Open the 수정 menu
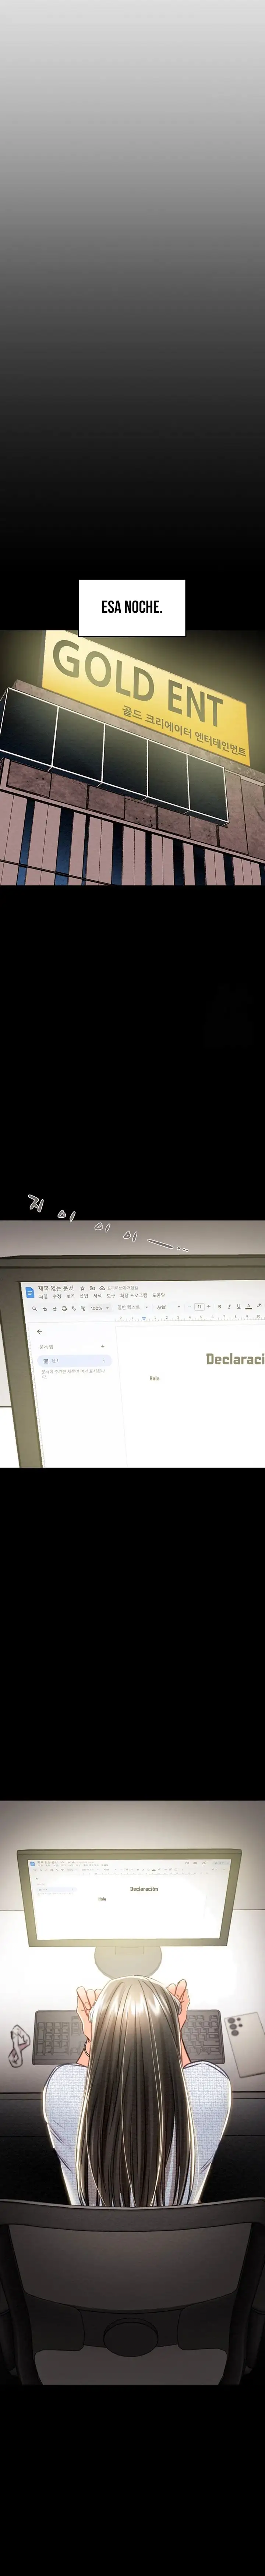Image resolution: width=265 pixels, height=2576 pixels. tap(57, 1297)
